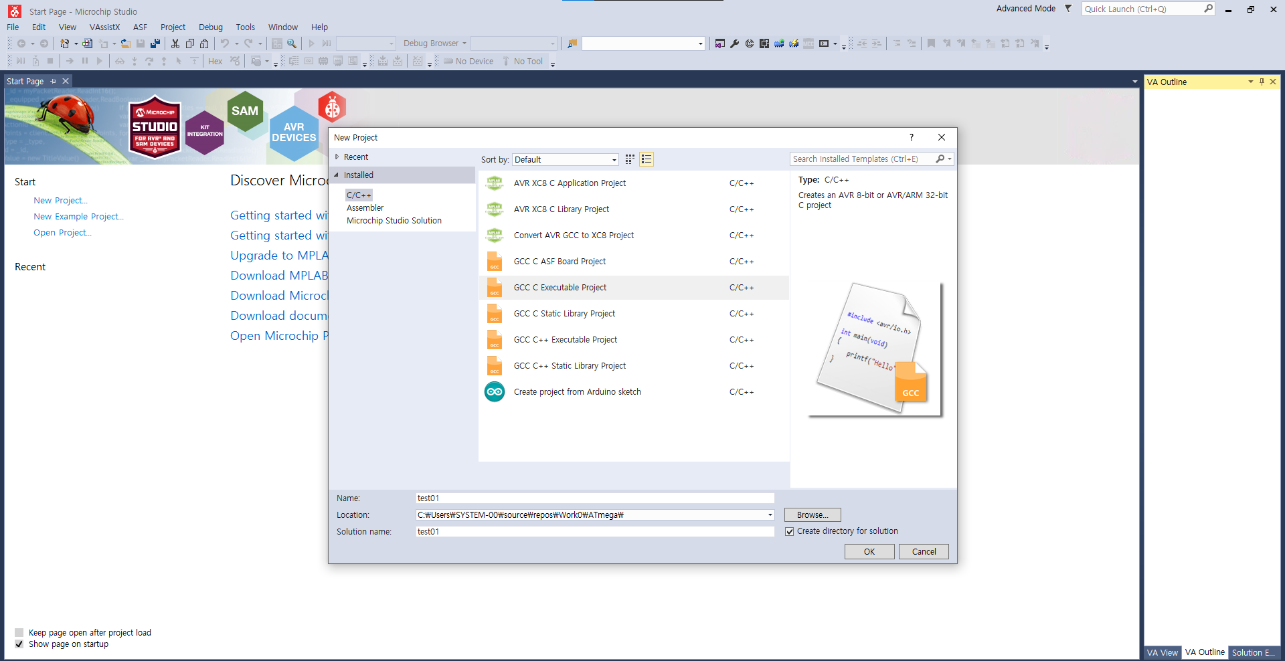Viewport: 1285px width, 661px height.
Task: Toggle Create directory for solution checkbox
Action: (790, 531)
